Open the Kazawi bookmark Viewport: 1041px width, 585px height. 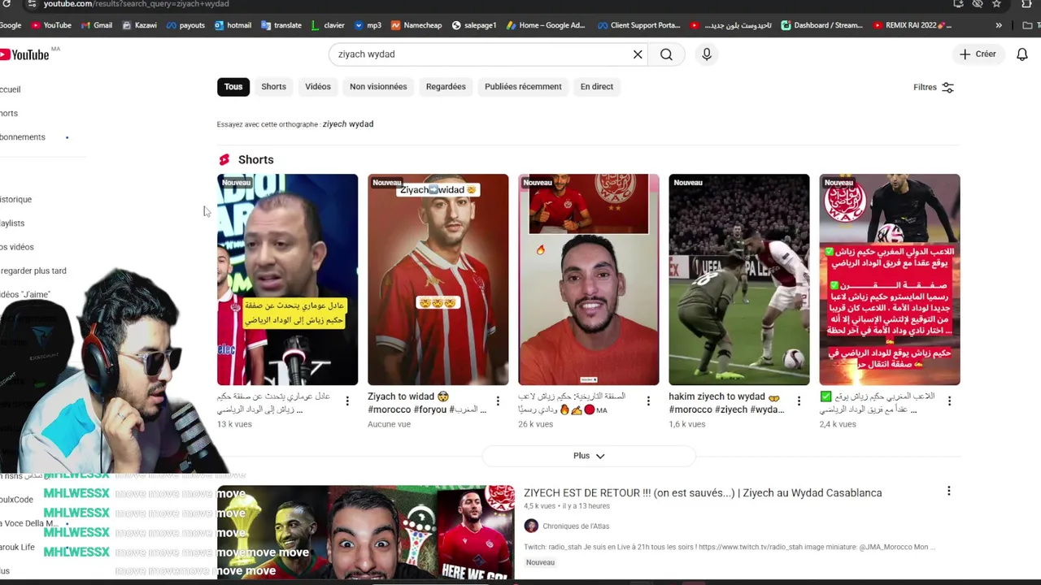coord(139,25)
